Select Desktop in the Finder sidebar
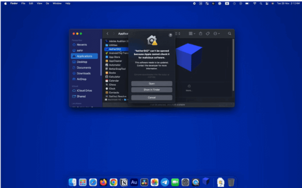 84,62
